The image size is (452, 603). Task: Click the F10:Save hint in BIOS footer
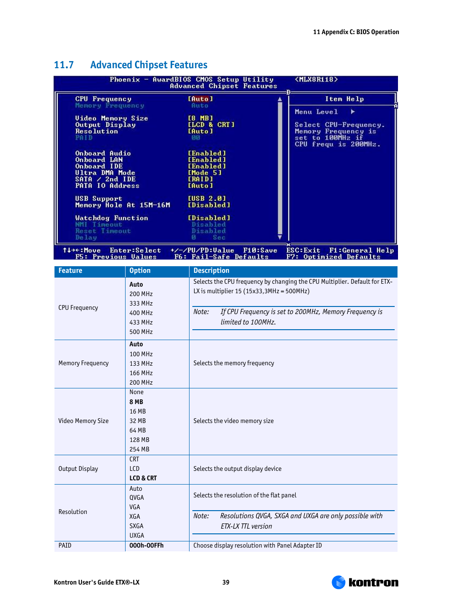[x=260, y=250]
